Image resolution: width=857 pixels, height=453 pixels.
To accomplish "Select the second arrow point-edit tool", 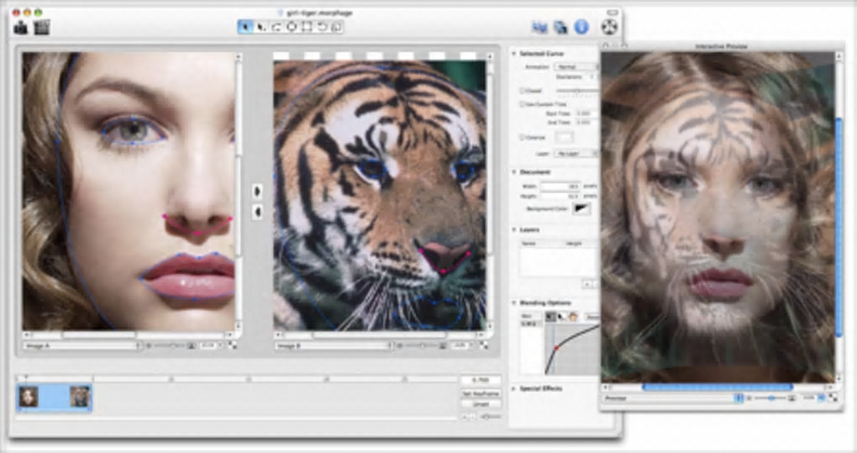I will tap(261, 26).
